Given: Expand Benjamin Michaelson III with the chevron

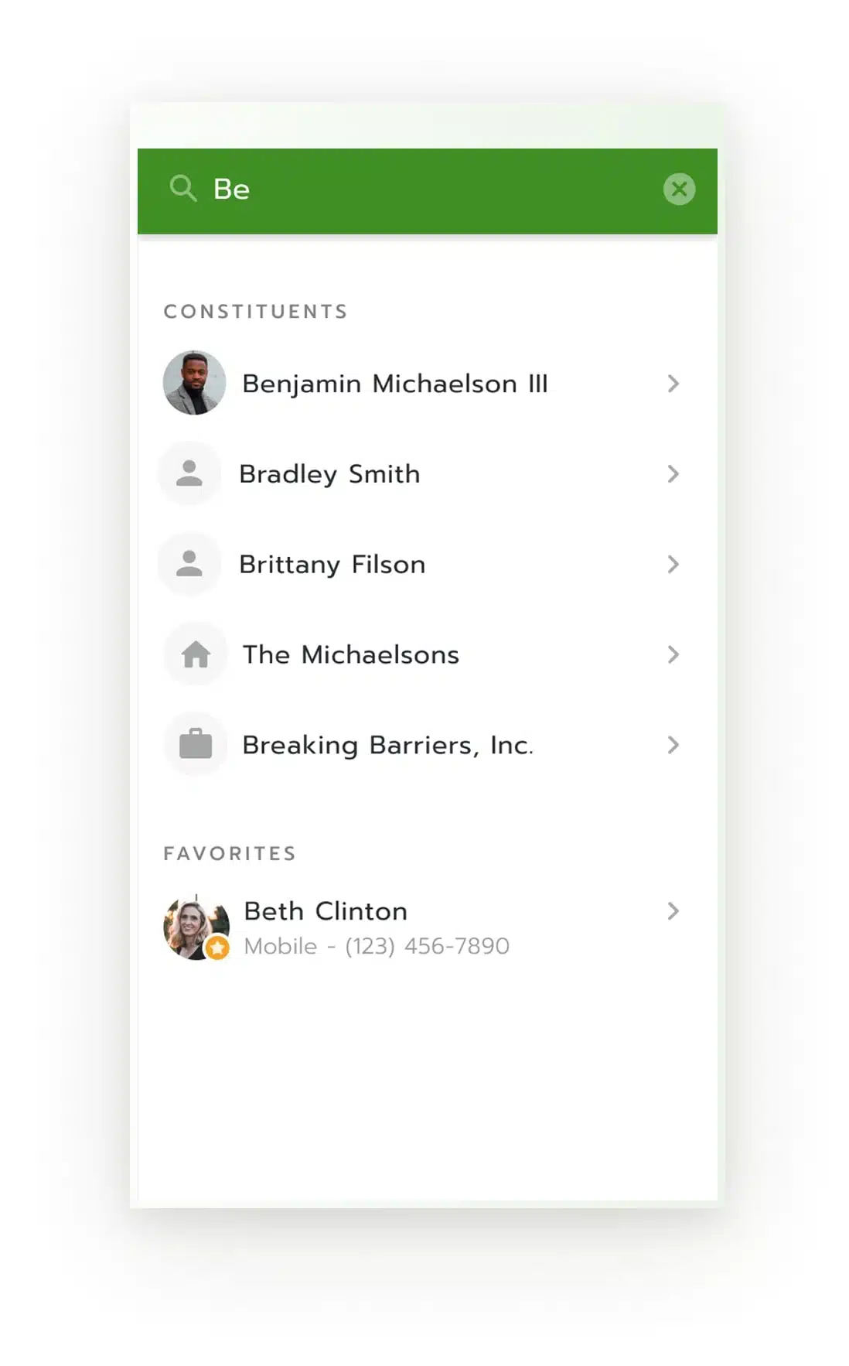Looking at the screenshot, I should pyautogui.click(x=673, y=384).
